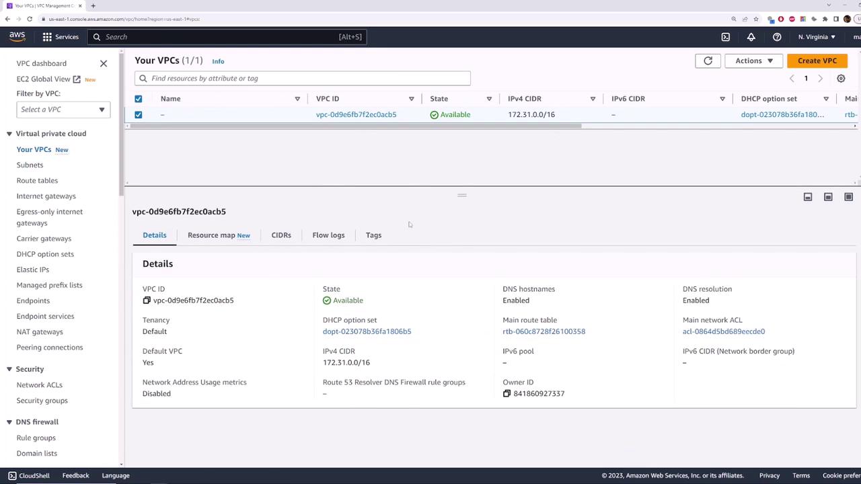Viewport: 861px width, 484px height.
Task: Open the Language selector in footer
Action: coord(116,475)
